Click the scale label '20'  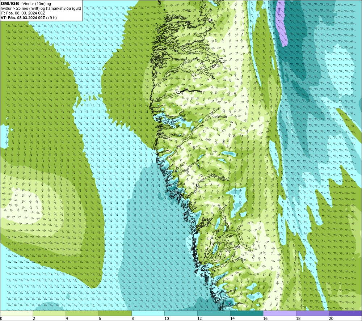(x=331, y=318)
